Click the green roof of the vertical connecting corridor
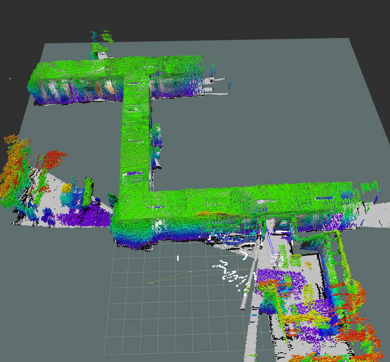Image resolution: width=390 pixels, height=362 pixels. [x=135, y=139]
